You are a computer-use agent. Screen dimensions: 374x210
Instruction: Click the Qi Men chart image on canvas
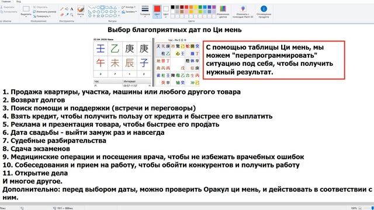click(178, 62)
